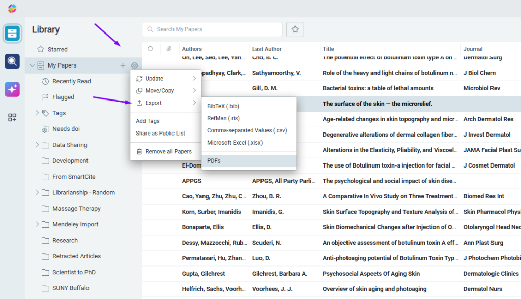This screenshot has width=521, height=299.
Task: Collapse the My Papers tree section
Action: (32, 65)
